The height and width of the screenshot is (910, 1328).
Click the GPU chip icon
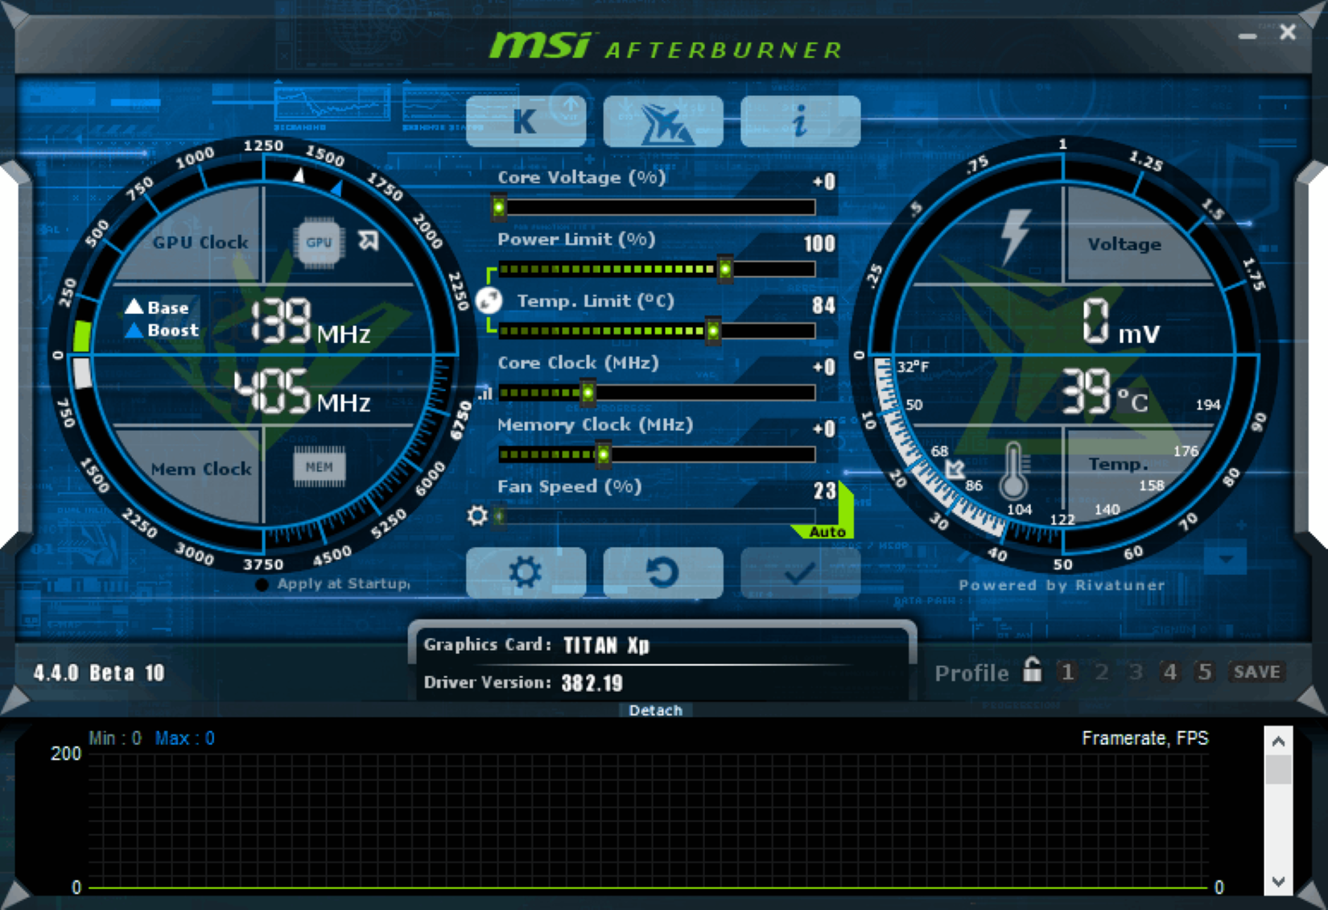point(319,242)
